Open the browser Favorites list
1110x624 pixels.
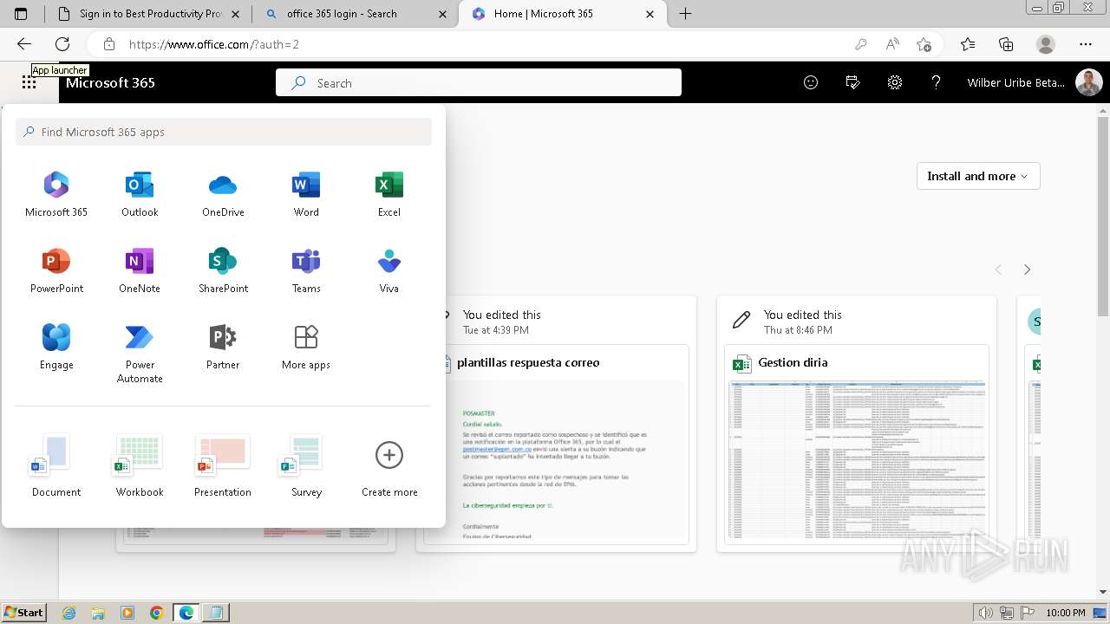[968, 44]
